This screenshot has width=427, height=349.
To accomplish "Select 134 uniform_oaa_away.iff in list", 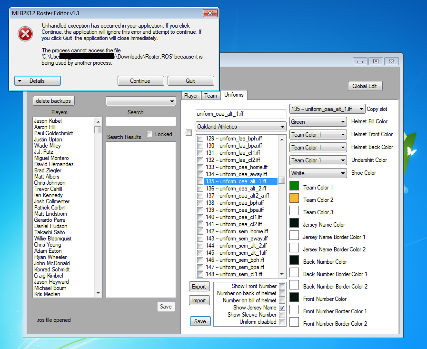I will coord(240,174).
